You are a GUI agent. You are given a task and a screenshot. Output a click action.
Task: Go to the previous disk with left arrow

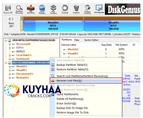click(x=10, y=19)
